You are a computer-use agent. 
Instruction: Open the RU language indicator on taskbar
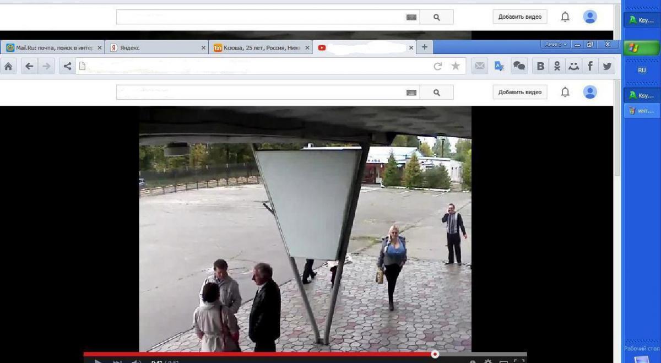pyautogui.click(x=642, y=71)
